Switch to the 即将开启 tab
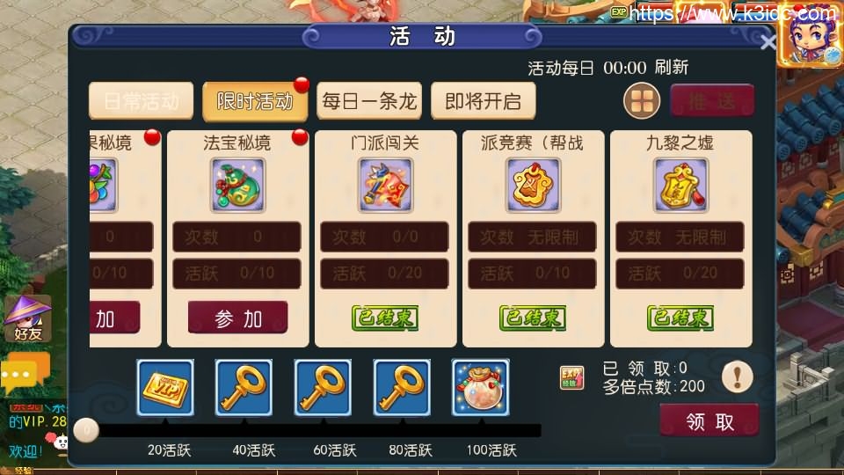Screen dimensions: 844x475 484,100
